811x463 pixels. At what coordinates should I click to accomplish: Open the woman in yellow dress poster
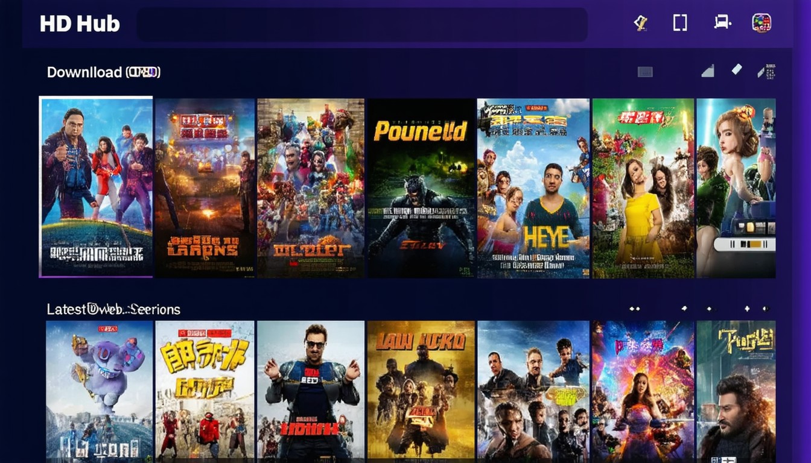tap(643, 188)
